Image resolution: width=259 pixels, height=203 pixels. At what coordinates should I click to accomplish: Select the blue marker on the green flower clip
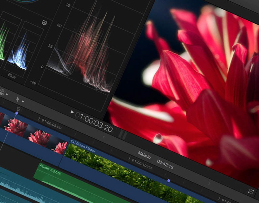[x=169, y=181]
